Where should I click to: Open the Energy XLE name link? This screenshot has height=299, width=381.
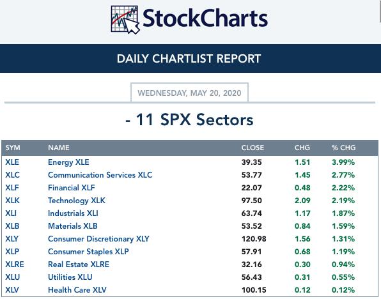point(68,162)
